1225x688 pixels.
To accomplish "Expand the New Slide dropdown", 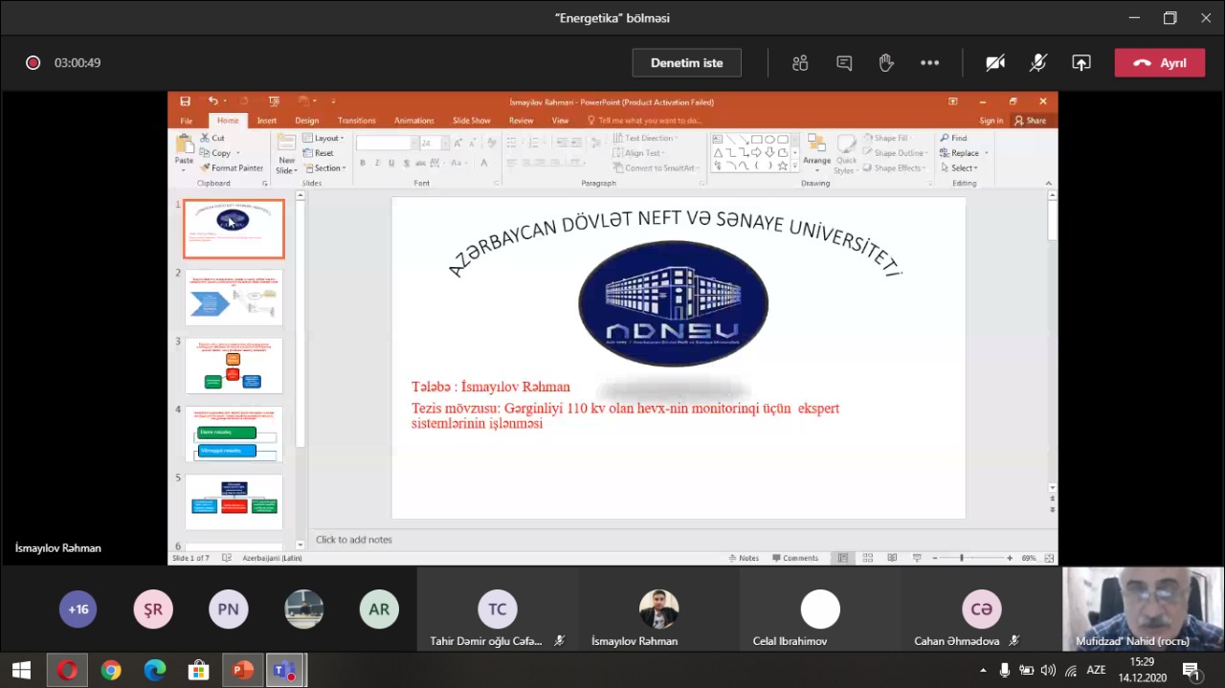I will coord(286,166).
